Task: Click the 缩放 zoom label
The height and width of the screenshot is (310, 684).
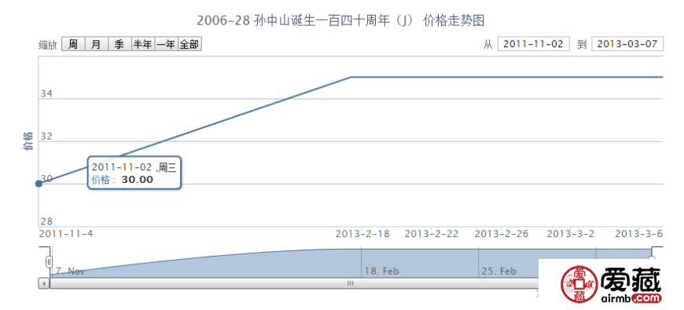Action: point(47,45)
